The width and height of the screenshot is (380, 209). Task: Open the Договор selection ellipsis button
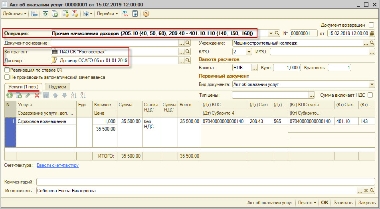(x=182, y=61)
